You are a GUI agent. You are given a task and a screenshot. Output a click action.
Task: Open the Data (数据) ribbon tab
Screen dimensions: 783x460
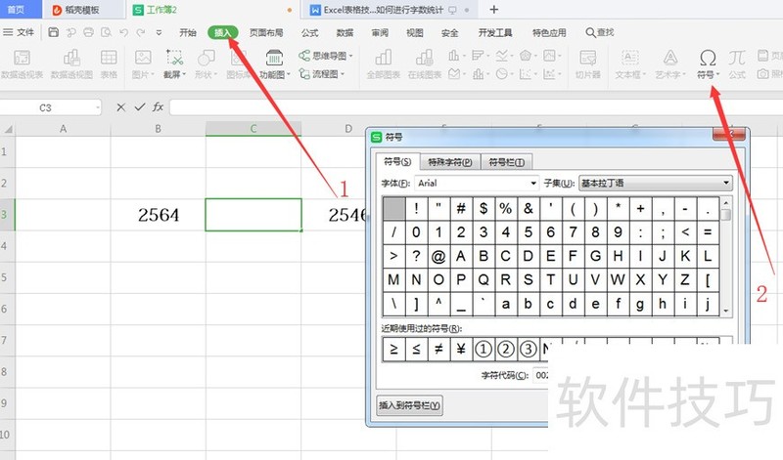345,33
